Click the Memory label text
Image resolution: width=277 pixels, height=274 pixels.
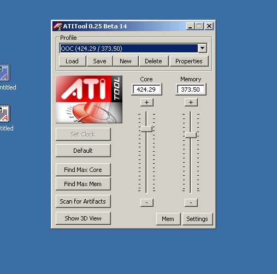click(x=191, y=79)
